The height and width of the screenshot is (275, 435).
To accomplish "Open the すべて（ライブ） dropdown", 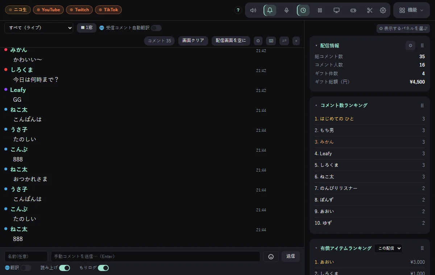I will coord(39,28).
